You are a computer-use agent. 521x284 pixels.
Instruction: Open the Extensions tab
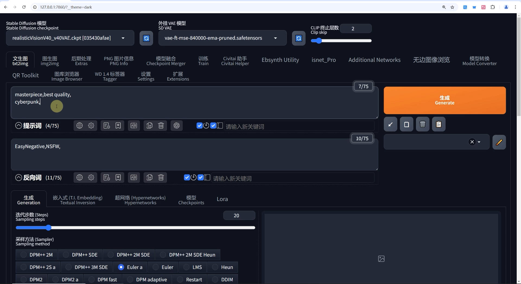click(x=178, y=76)
